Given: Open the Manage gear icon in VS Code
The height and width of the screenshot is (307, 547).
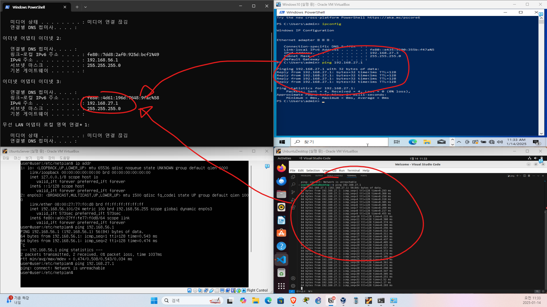Looking at the screenshot, I should (293, 286).
